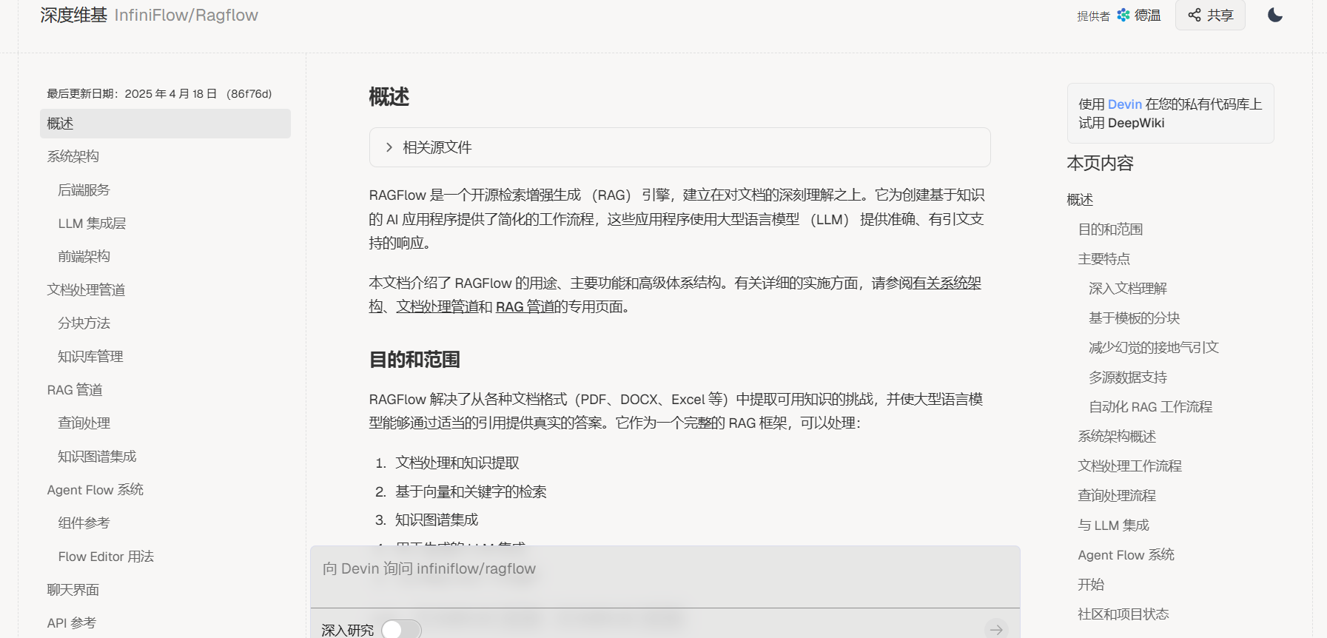Jump to 深入文档理解 in page contents

pos(1128,288)
